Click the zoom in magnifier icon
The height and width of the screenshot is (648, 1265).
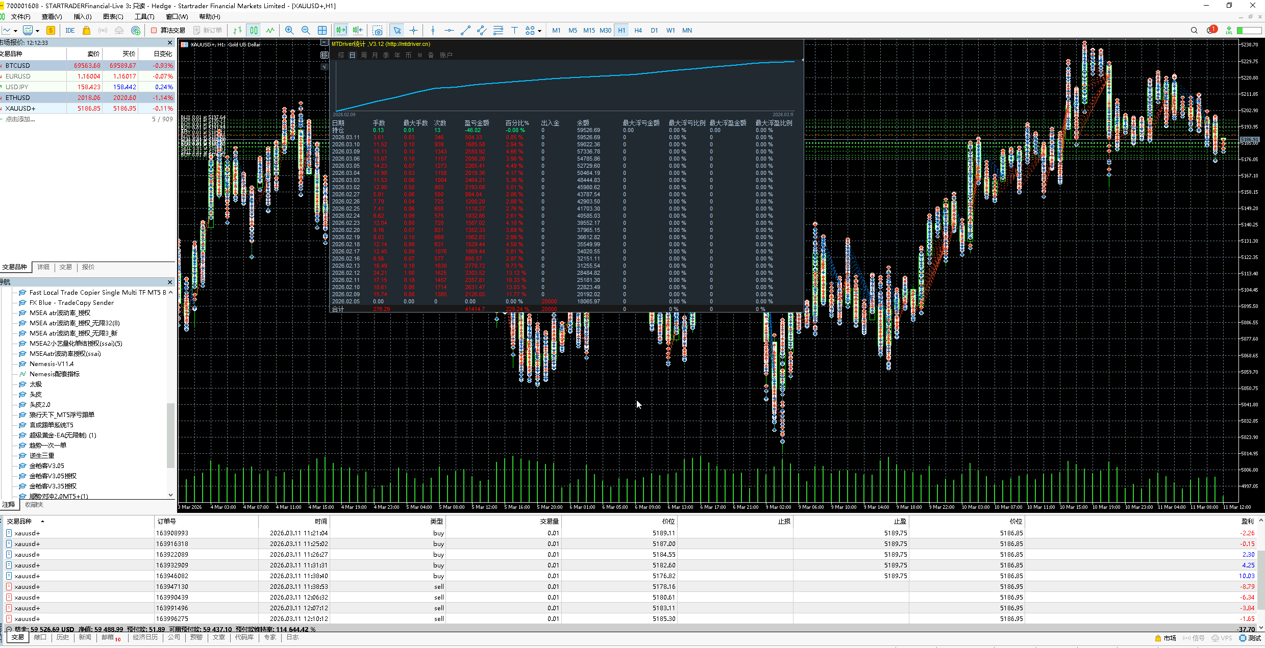(x=289, y=31)
